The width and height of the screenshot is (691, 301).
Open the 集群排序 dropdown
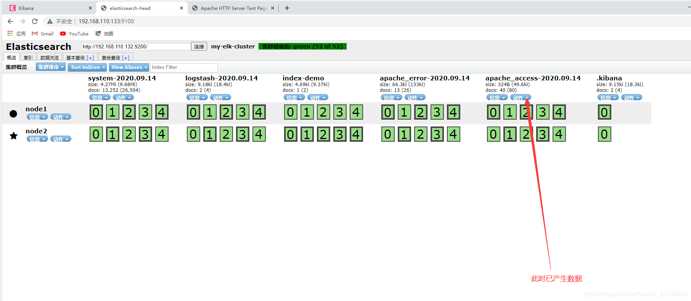(x=51, y=67)
